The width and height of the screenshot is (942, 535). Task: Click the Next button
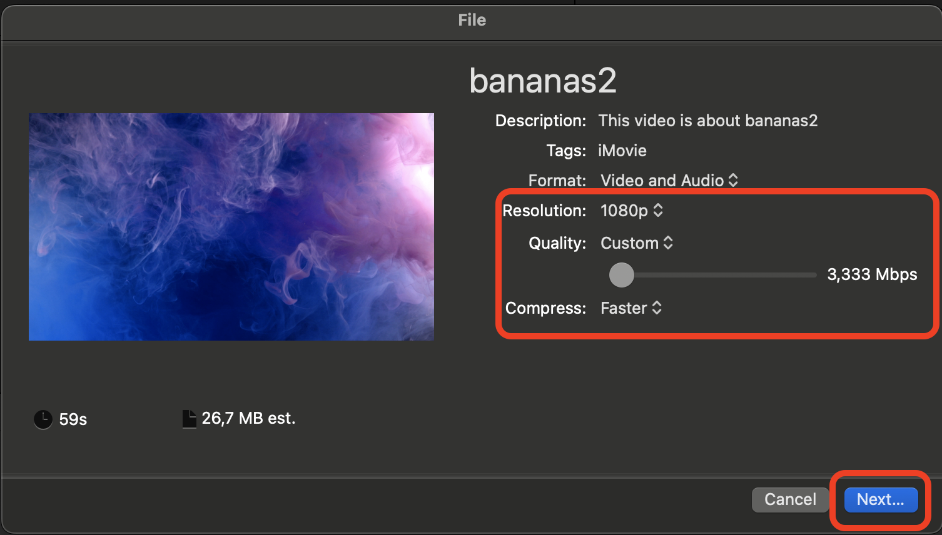point(880,499)
